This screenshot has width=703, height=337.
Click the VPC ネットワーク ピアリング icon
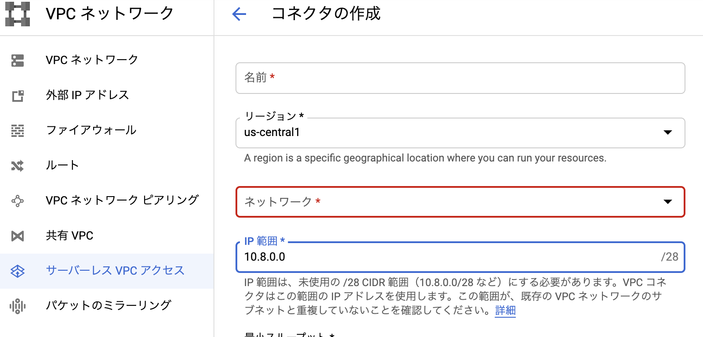[18, 201]
